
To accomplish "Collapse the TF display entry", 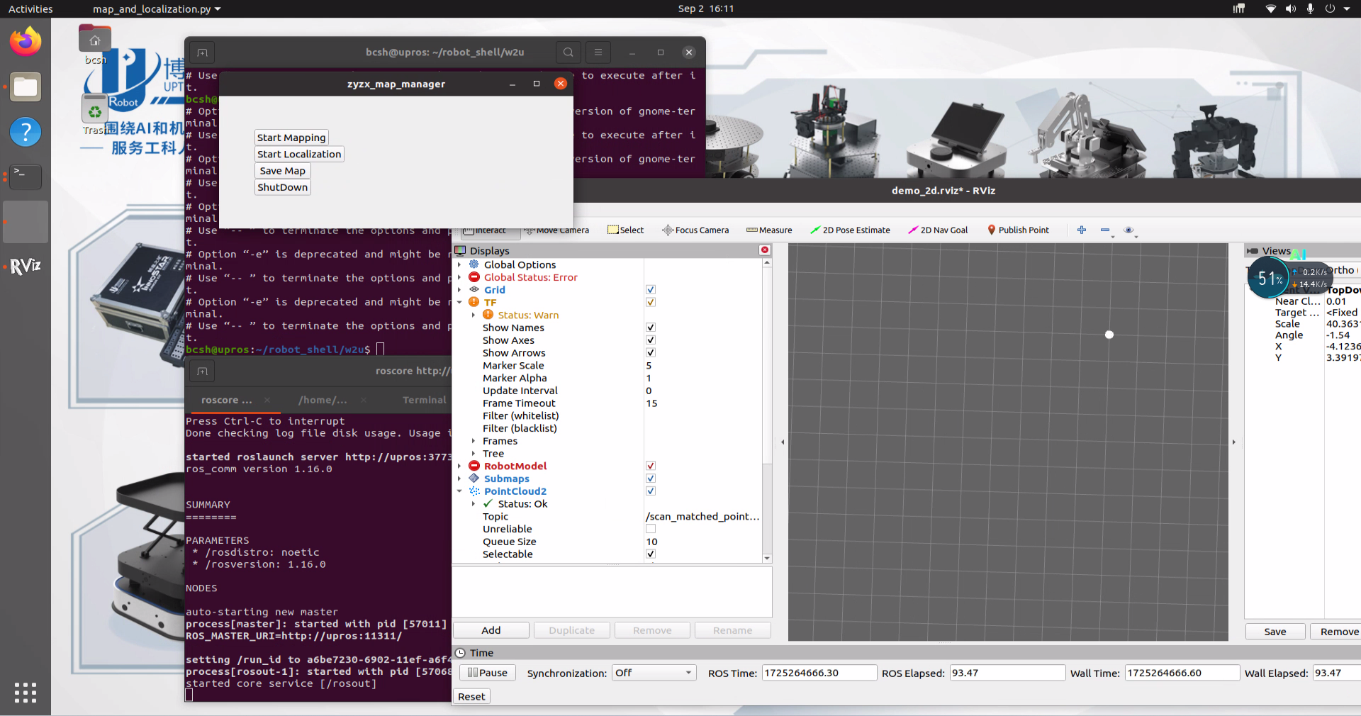I will click(459, 303).
